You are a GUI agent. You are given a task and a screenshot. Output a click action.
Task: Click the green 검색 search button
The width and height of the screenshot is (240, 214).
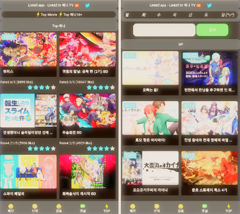212,30
